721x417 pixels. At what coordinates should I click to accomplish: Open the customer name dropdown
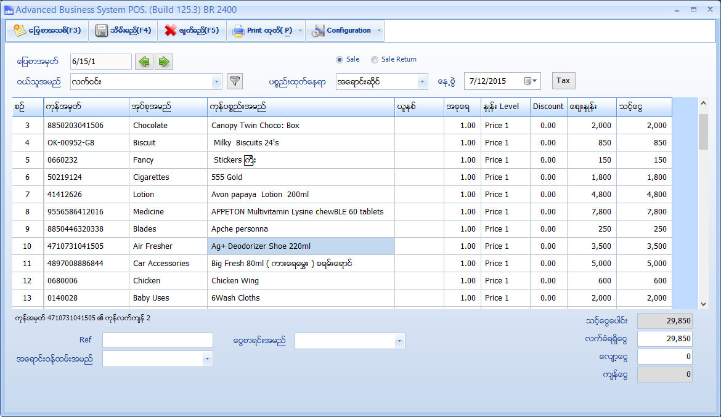click(x=216, y=82)
